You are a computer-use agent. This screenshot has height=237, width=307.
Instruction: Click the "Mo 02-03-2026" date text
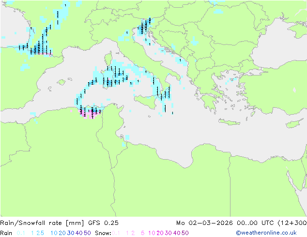(x=204, y=223)
